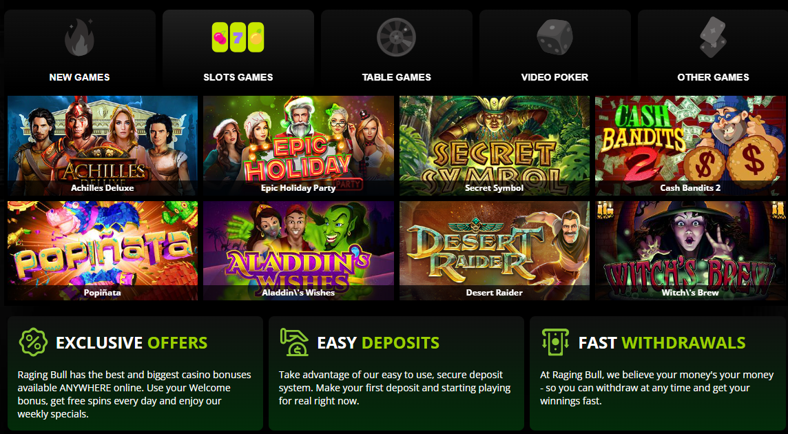This screenshot has width=788, height=434.
Task: Open the Desert Raider game tile
Action: [x=495, y=251]
